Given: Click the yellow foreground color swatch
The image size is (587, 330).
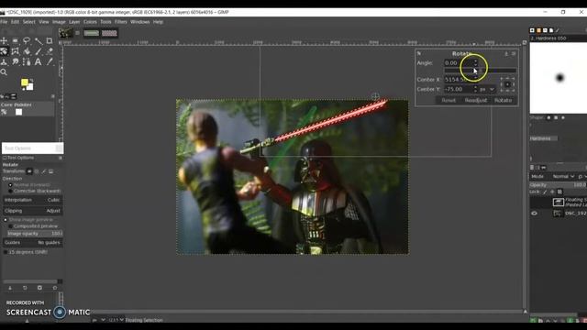Looking at the screenshot, I should click(x=25, y=82).
